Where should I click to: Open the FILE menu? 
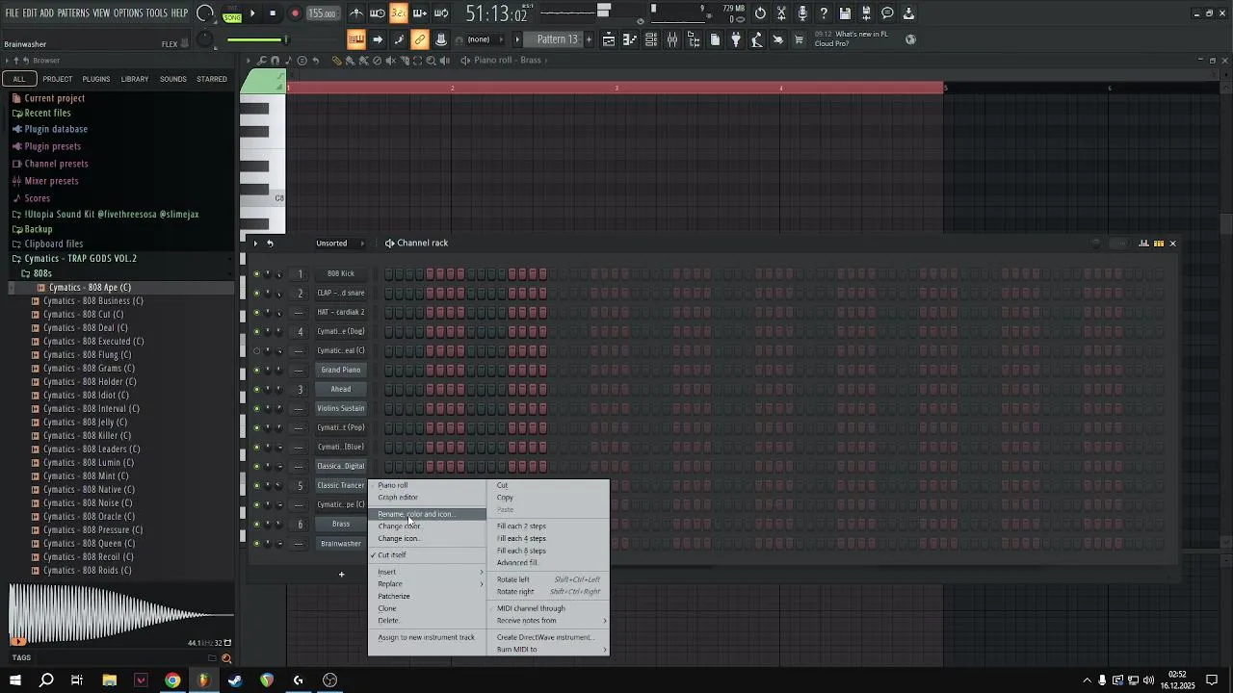[13, 13]
